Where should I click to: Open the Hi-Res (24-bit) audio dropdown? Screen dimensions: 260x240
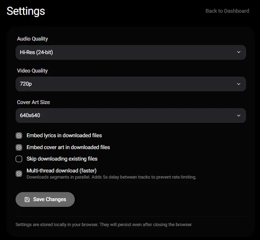pyautogui.click(x=131, y=52)
